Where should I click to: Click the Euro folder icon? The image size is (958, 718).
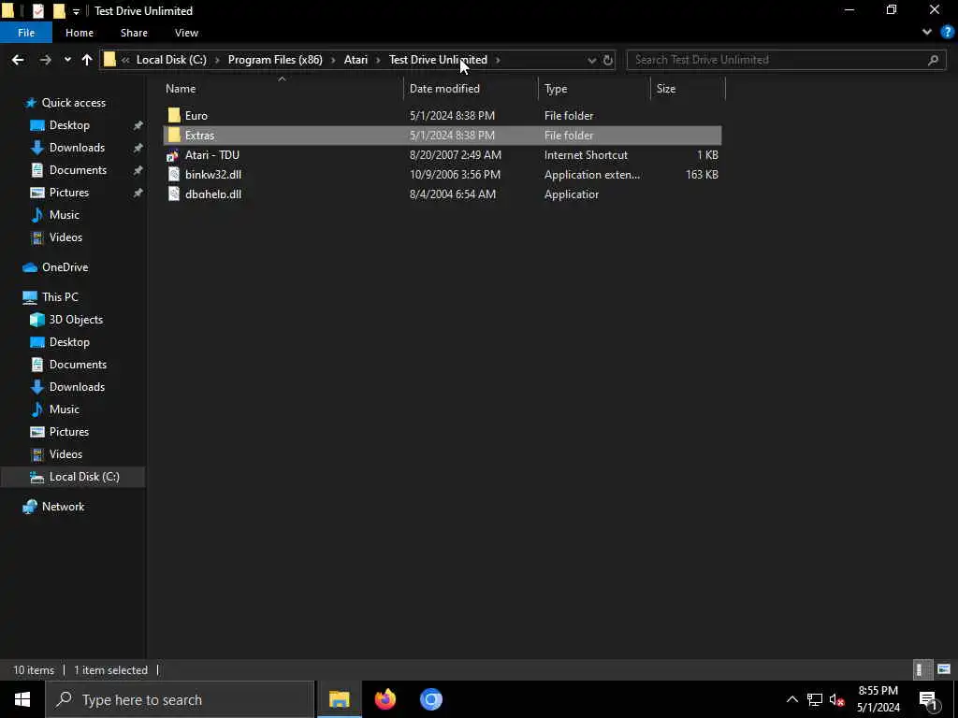click(x=174, y=115)
